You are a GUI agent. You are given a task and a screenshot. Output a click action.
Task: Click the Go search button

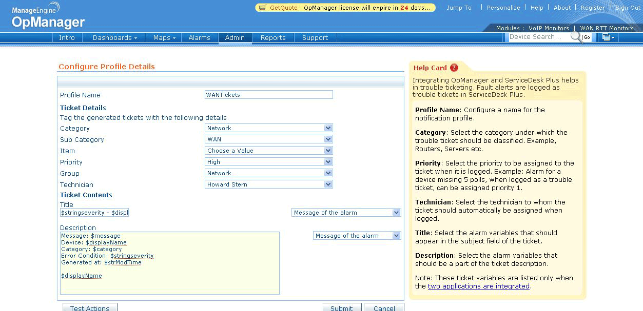click(587, 37)
